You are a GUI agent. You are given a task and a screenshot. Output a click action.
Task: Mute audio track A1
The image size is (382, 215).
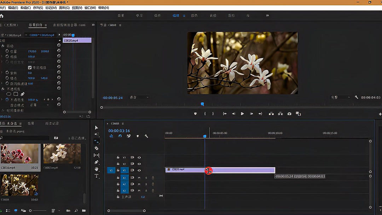coord(139,178)
